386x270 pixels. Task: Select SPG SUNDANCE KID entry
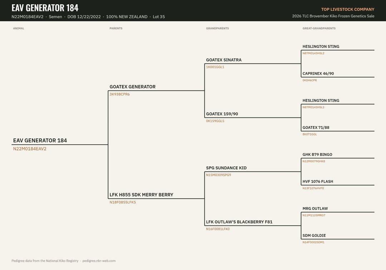pos(226,168)
